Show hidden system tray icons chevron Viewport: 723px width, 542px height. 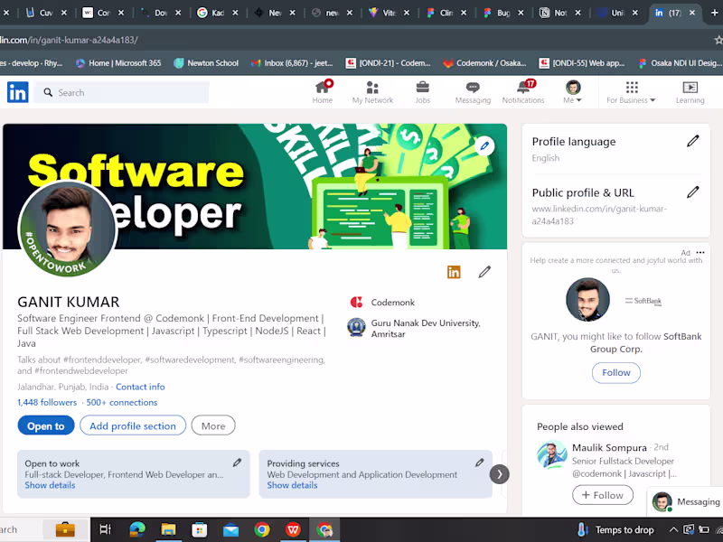pos(673,529)
